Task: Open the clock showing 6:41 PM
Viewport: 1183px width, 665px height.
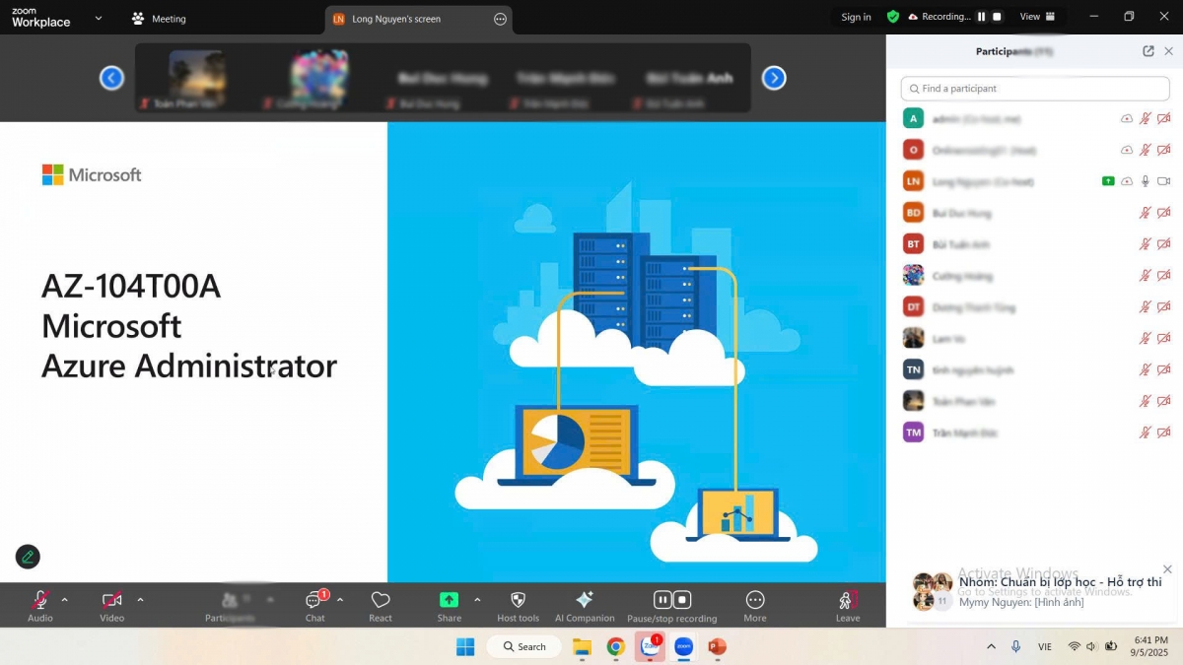Action: tap(1150, 646)
